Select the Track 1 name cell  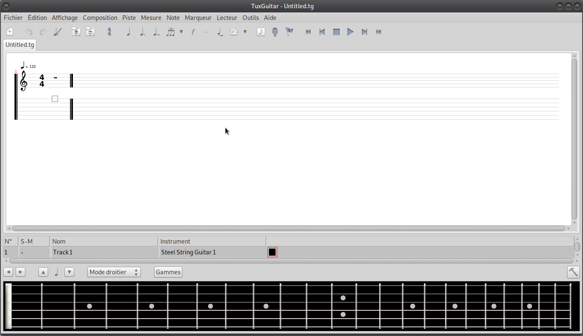click(104, 252)
